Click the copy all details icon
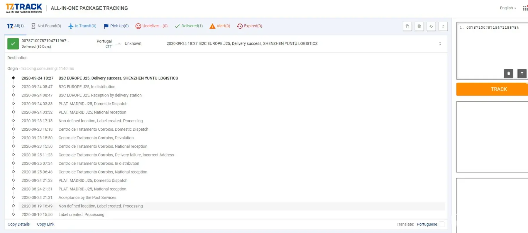Viewport: 528px width, 233px height. coord(419,26)
